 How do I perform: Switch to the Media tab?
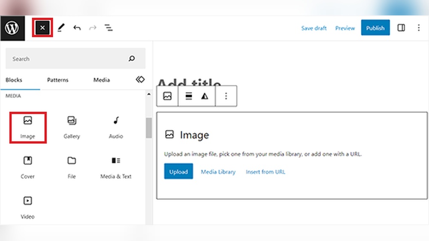coord(102,80)
